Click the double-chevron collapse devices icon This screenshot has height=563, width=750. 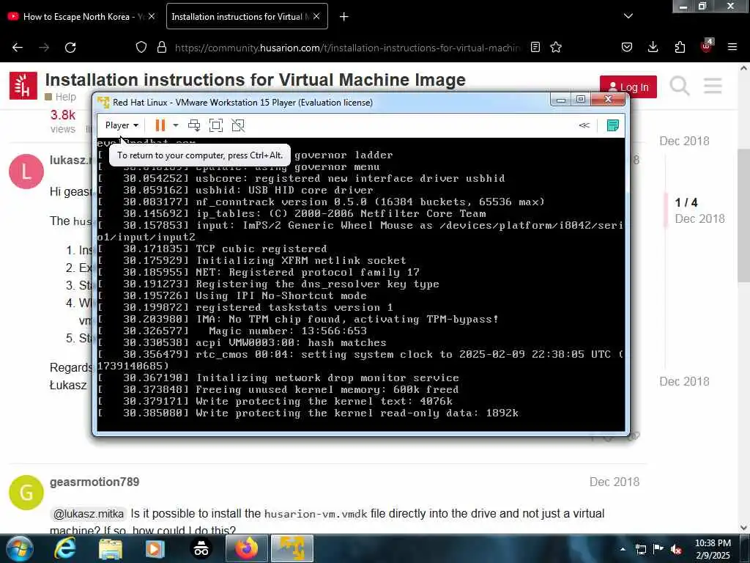(x=584, y=125)
